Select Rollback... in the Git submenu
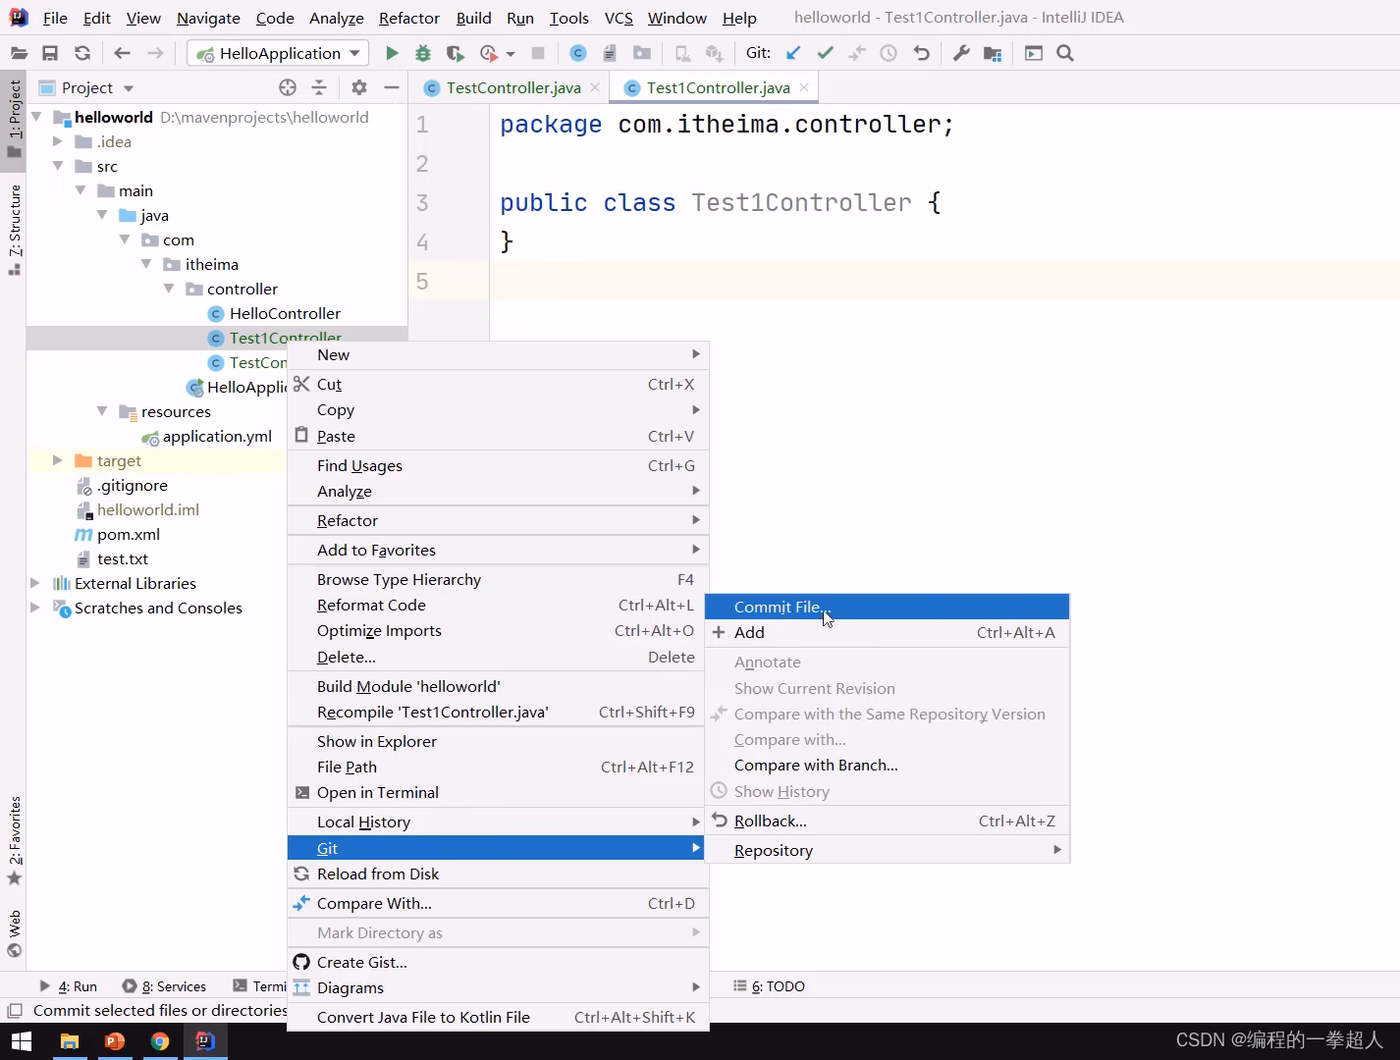The image size is (1400, 1060). pos(888,821)
